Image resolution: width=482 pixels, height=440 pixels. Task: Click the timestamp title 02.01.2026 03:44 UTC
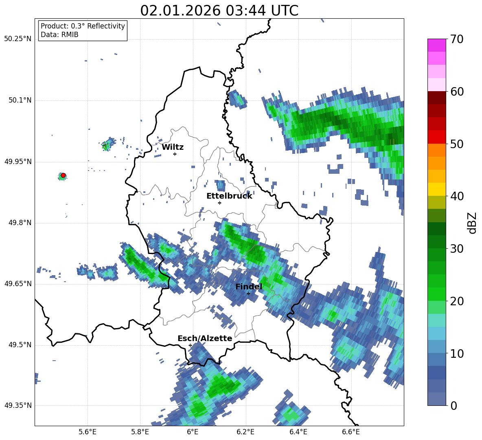coord(219,11)
